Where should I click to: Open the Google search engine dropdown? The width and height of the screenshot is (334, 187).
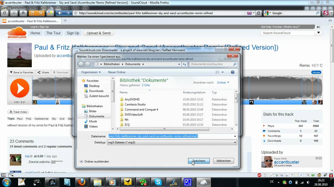point(268,13)
